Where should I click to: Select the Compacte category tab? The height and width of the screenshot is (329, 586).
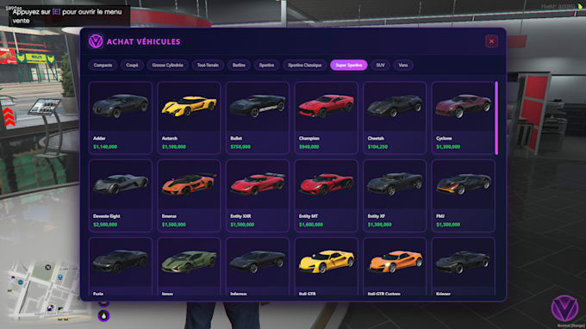103,65
